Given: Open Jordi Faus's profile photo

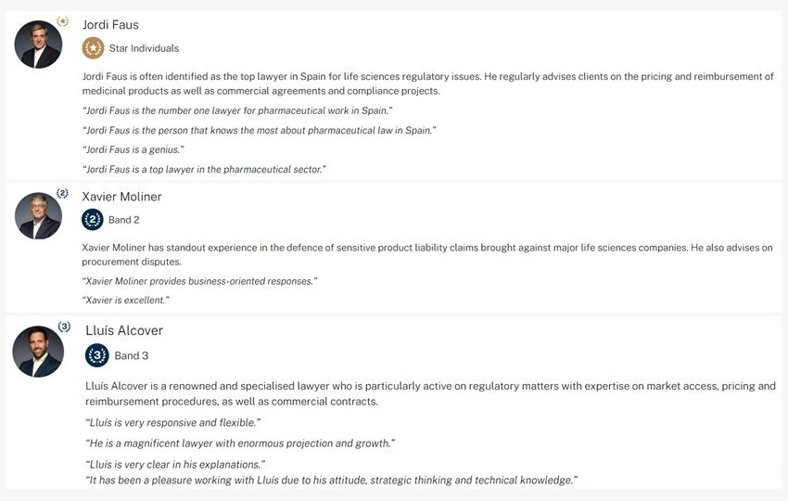Looking at the screenshot, I should [x=38, y=45].
